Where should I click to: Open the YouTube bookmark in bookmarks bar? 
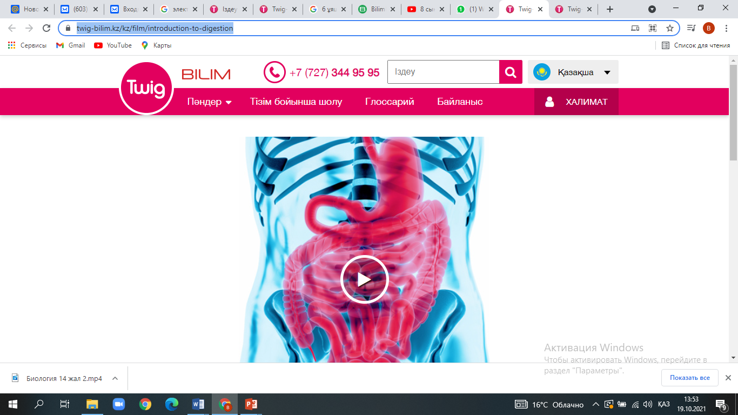[113, 45]
